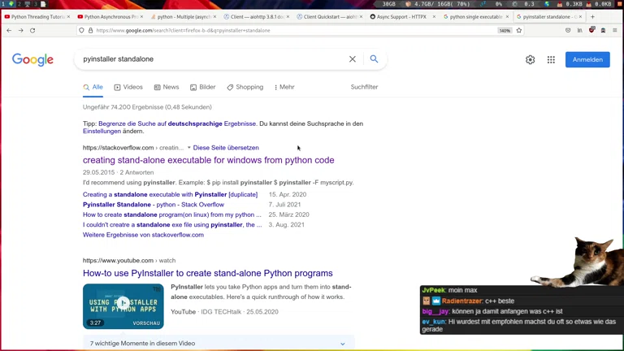The width and height of the screenshot is (624, 351).
Task: Open the Google apps grid
Action: pos(551,59)
